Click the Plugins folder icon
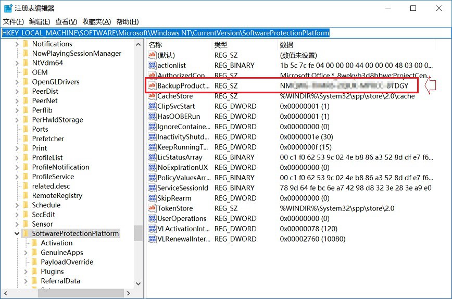This screenshot has width=452, height=299. click(34, 271)
